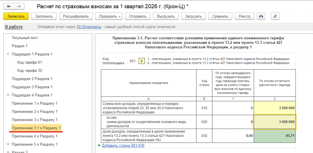Image resolution: width=313 pixels, height=153 pixels.
Task: Click the forward navigation arrow
Action: point(19,6)
